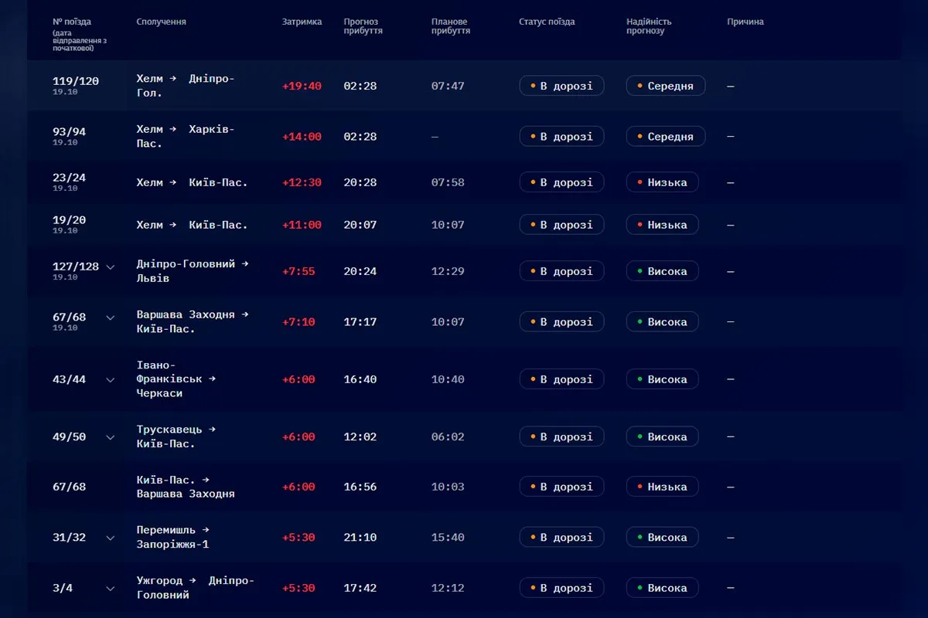Select the Причина column header

[745, 22]
